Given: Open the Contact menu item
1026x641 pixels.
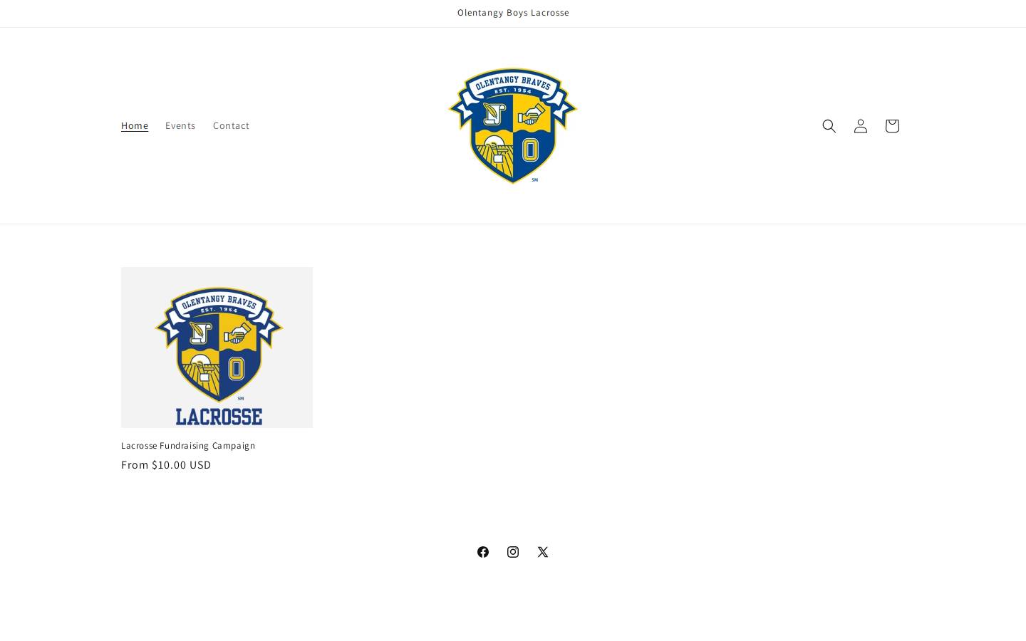Looking at the screenshot, I should tap(231, 125).
